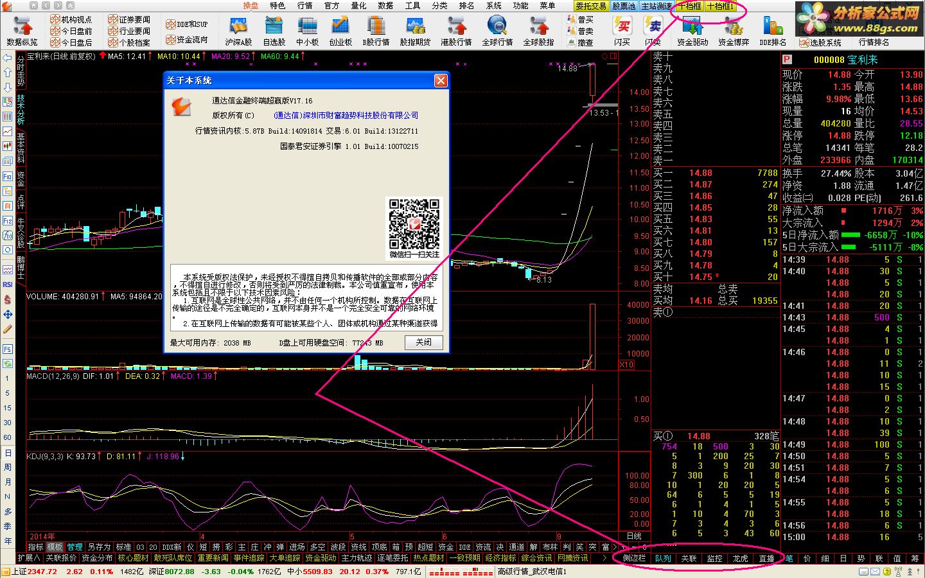Toggle the 侧边栏 sidebar button
925x578 pixels.
click(634, 558)
